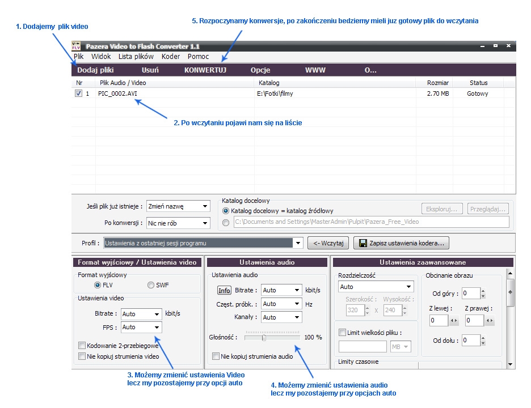Open Opcje in the toolbar
531x408 pixels.
pos(260,70)
